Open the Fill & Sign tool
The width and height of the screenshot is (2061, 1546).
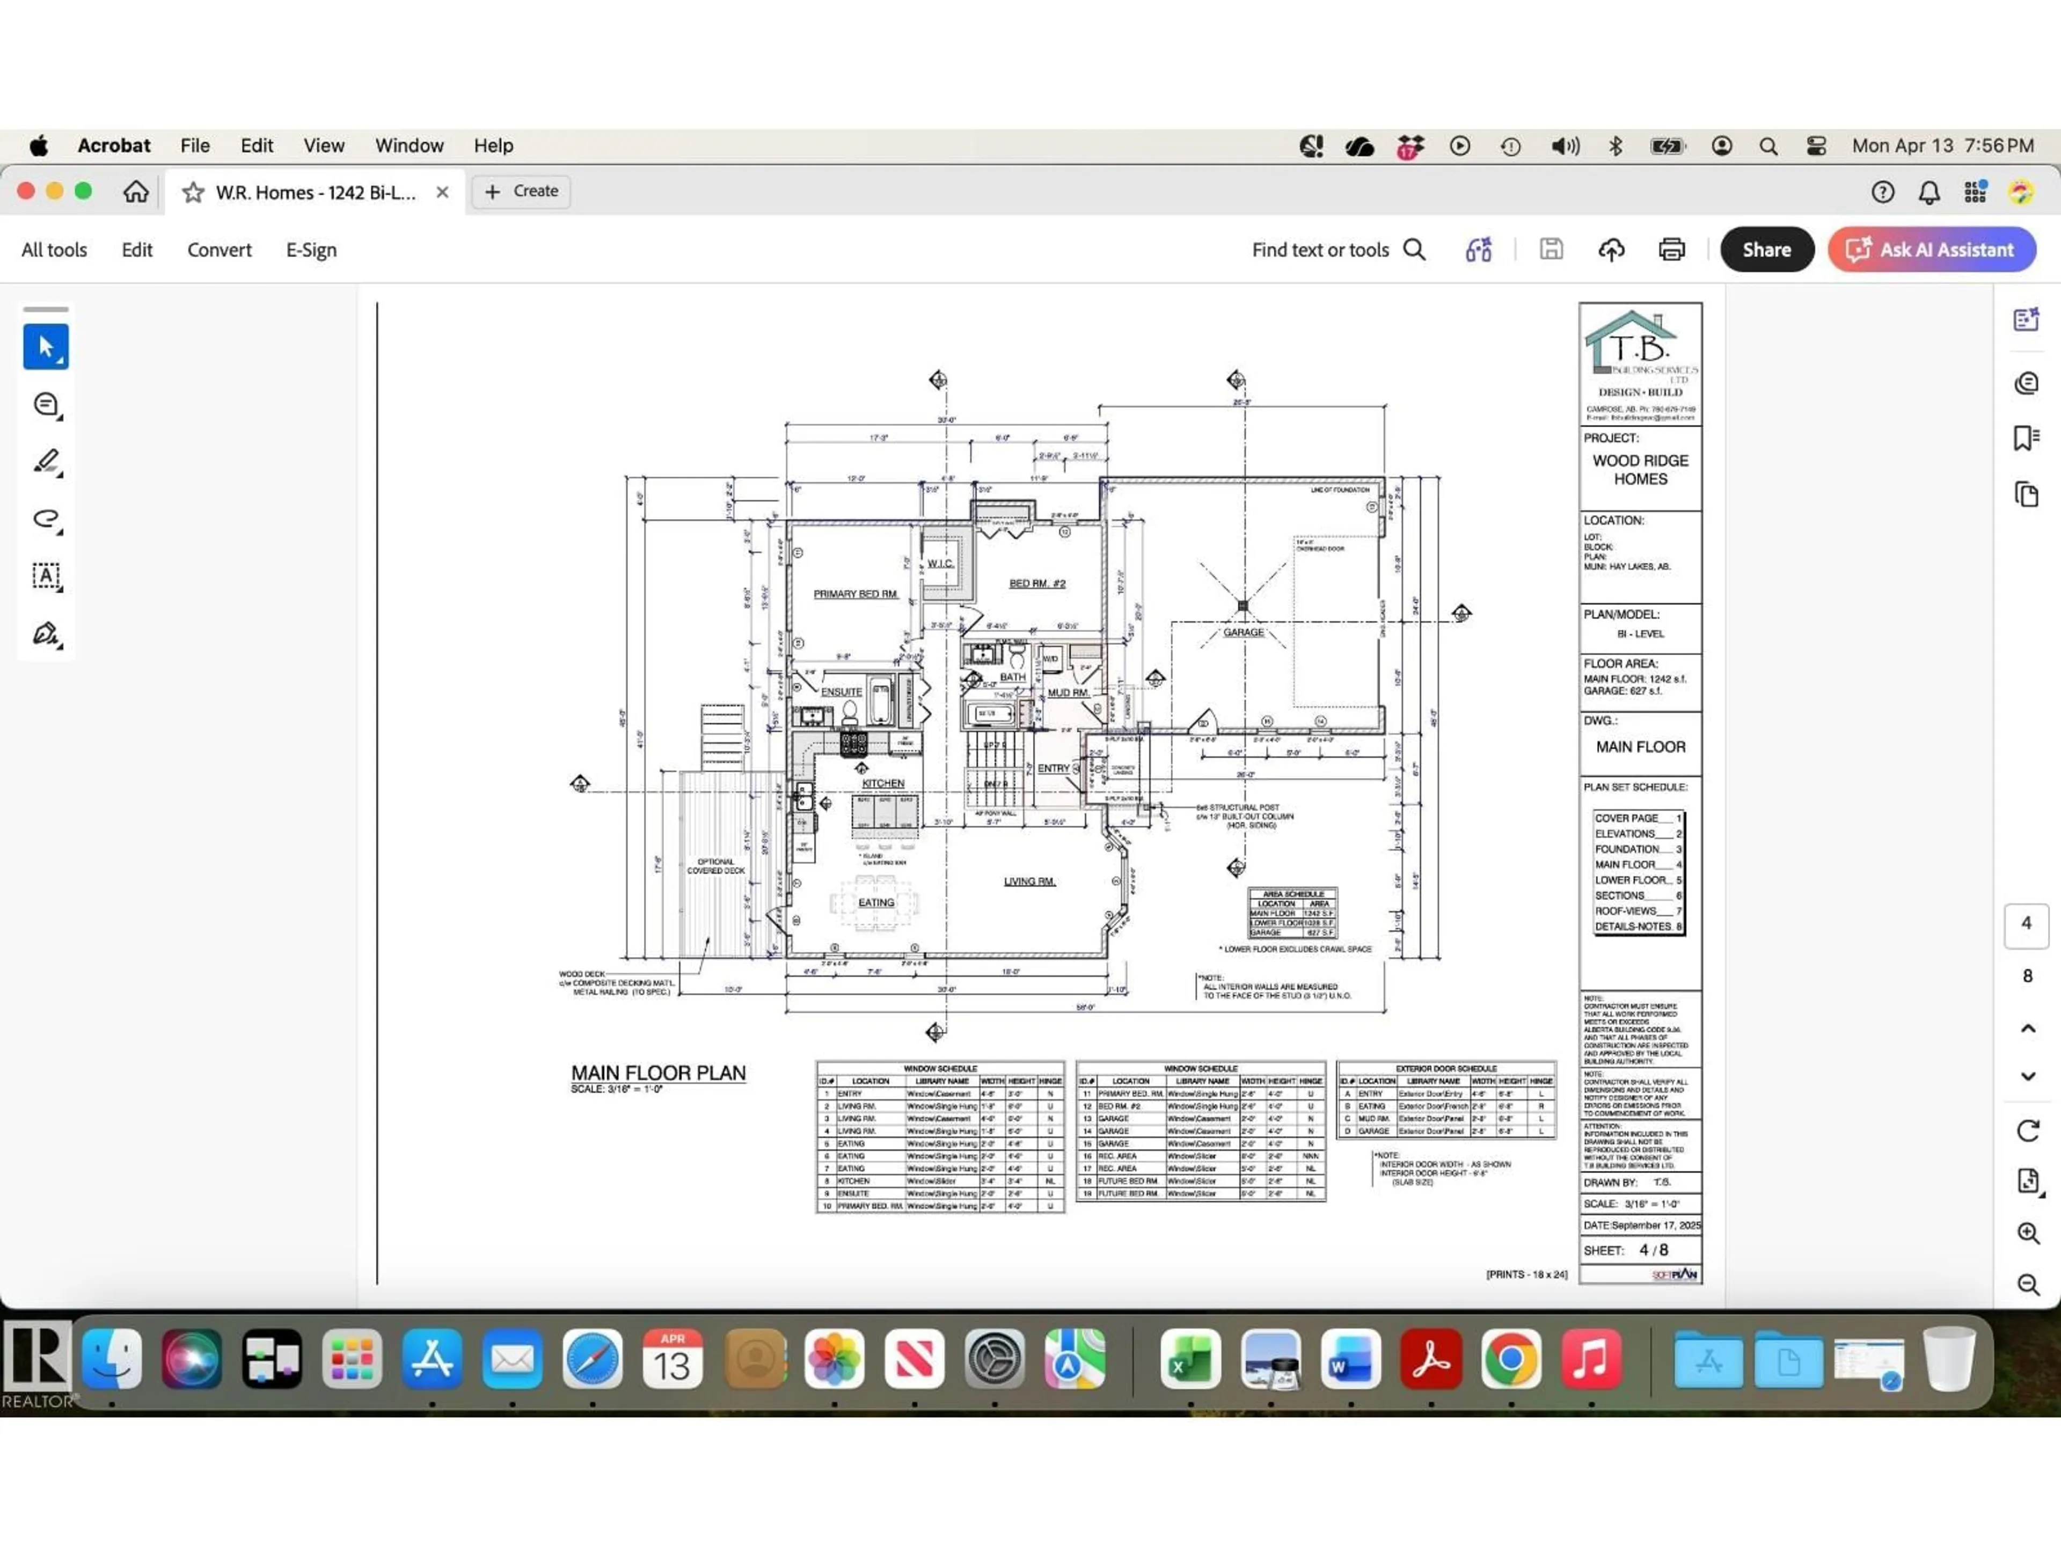pyautogui.click(x=44, y=633)
